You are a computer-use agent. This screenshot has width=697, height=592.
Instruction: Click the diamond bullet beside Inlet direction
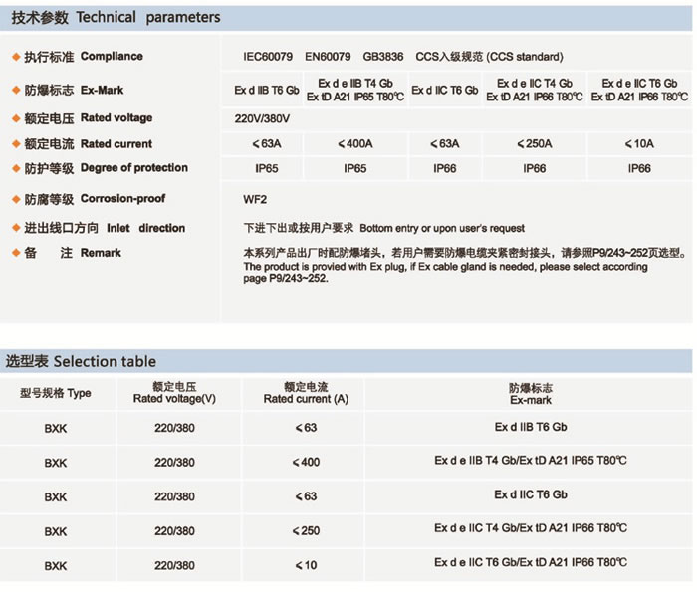[x=13, y=228]
